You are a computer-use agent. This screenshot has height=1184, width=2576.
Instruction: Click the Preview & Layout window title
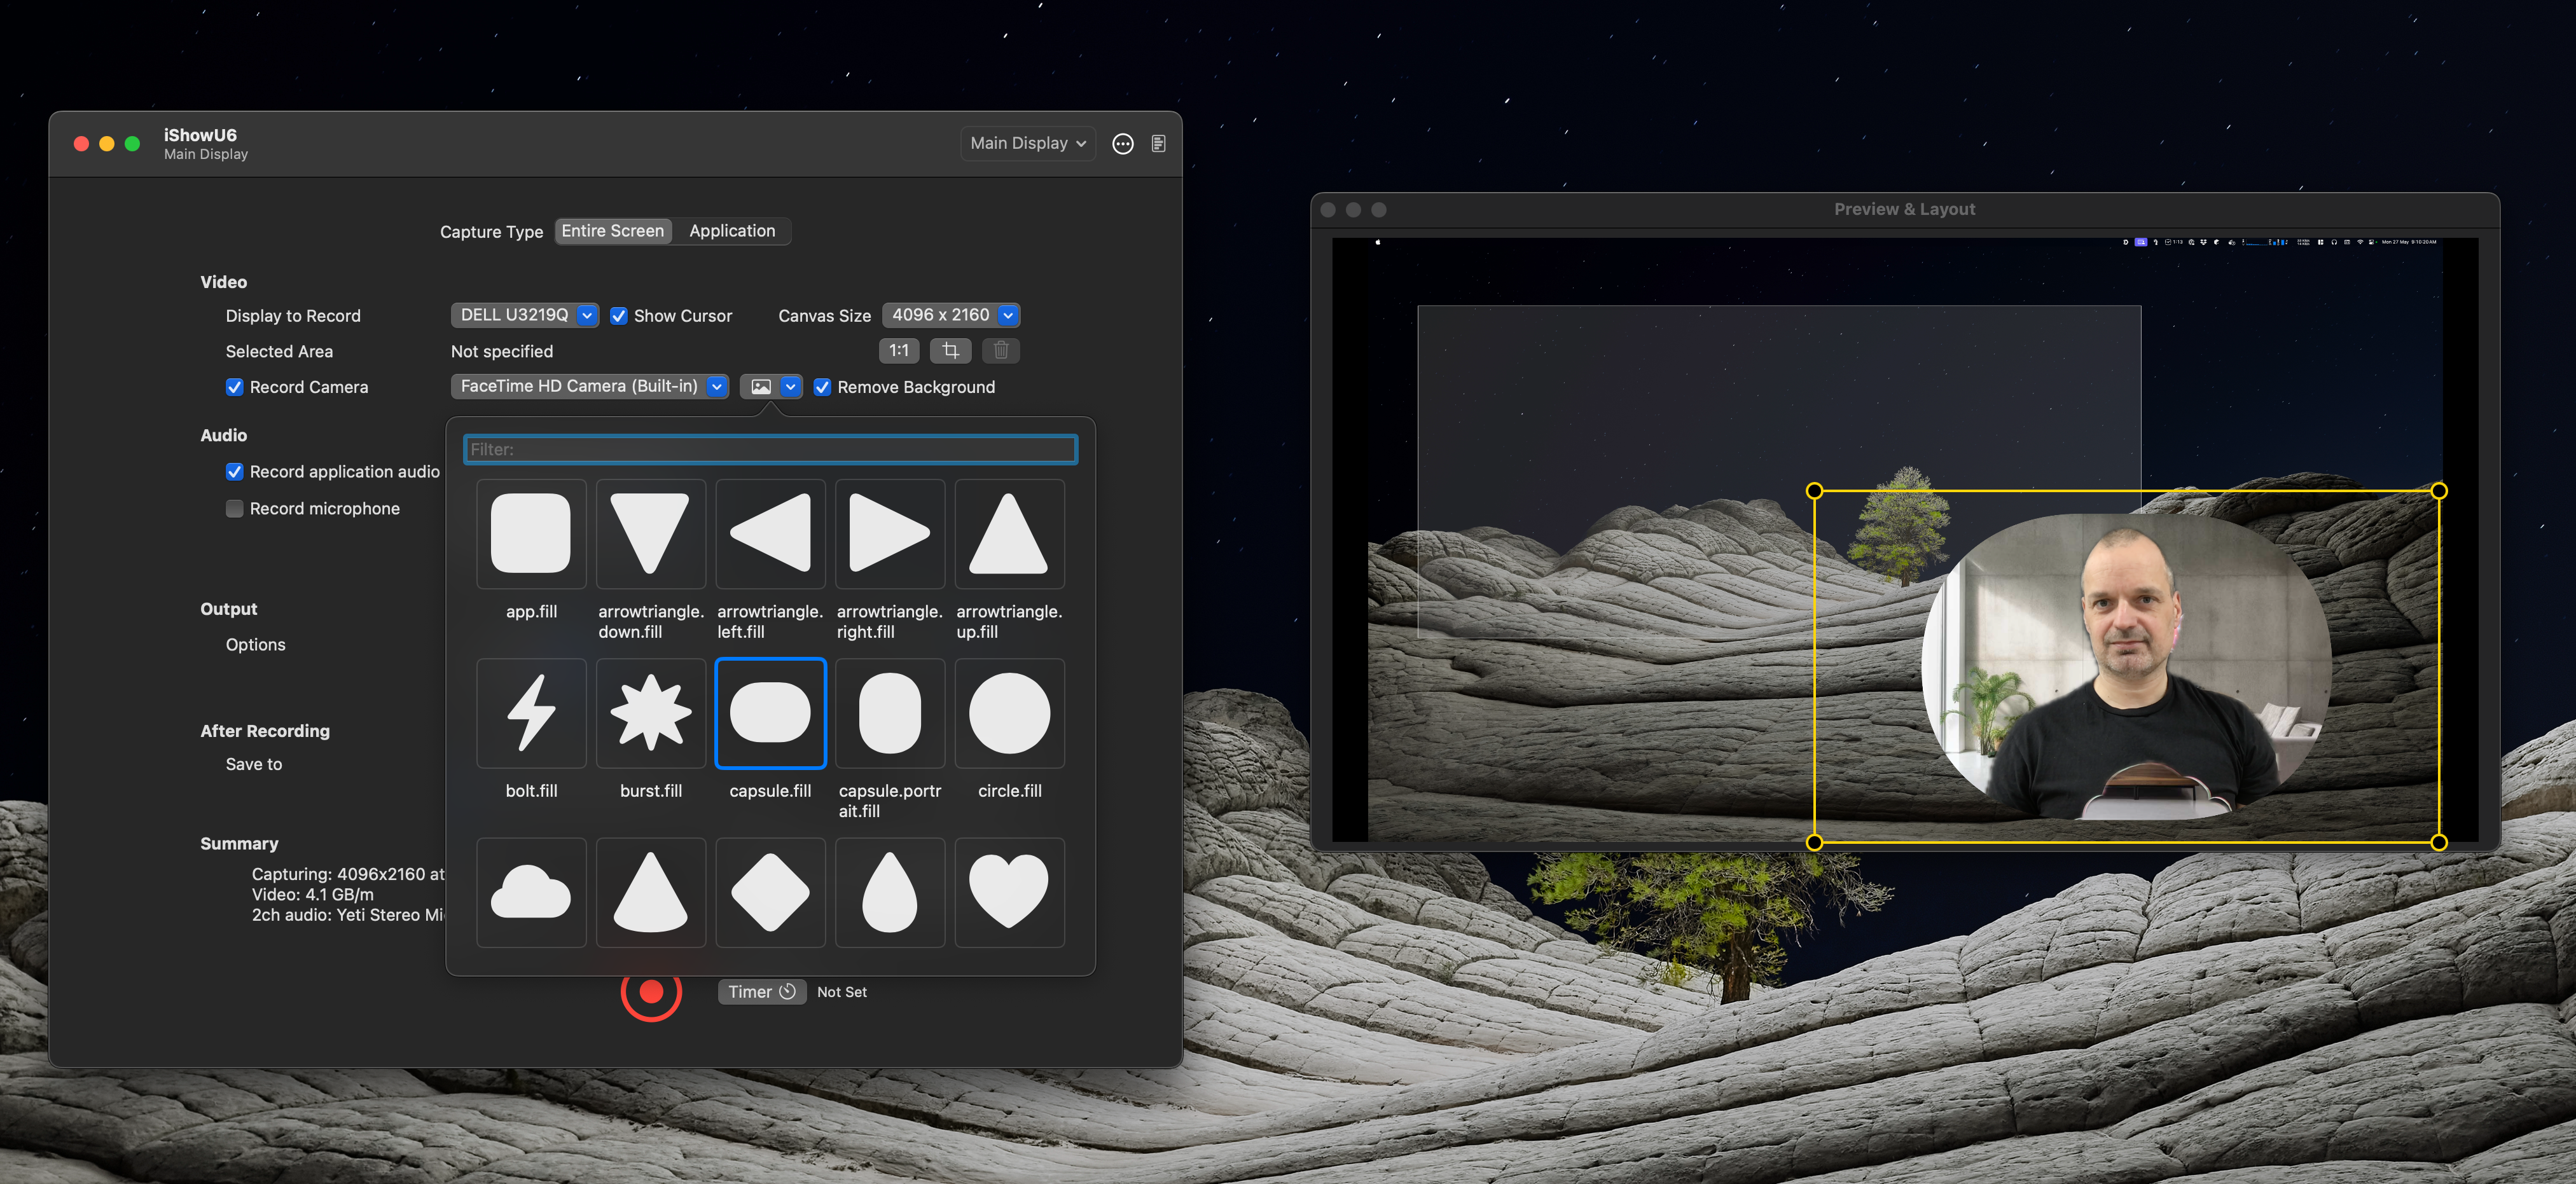pos(1904,209)
